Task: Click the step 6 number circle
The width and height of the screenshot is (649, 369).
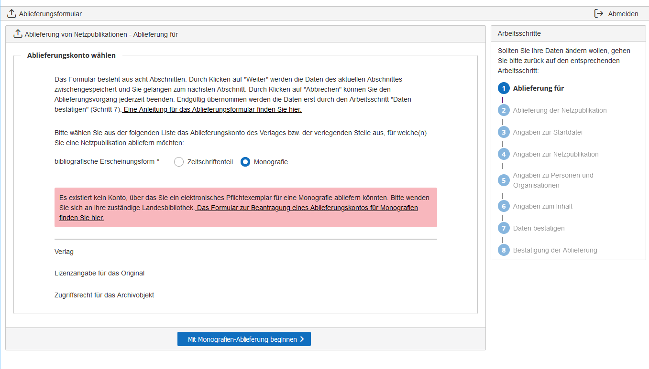Action: pos(504,206)
